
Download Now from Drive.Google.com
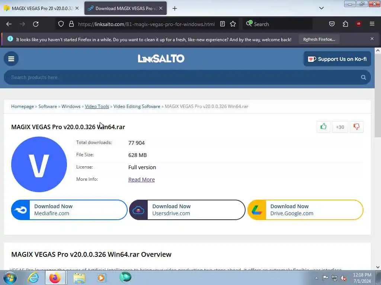pos(305,210)
